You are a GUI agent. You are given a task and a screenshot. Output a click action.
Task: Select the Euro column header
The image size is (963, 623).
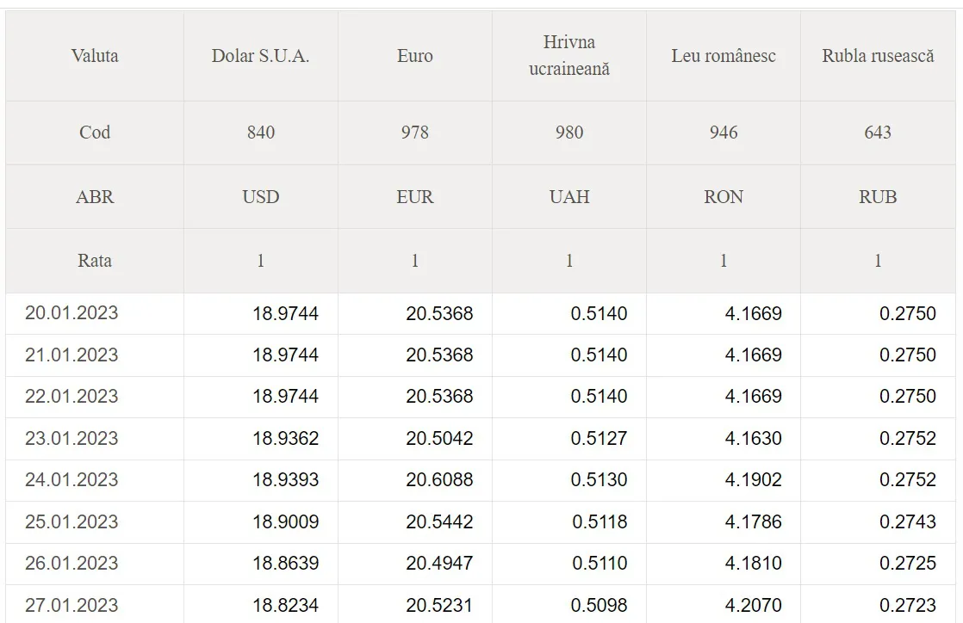click(415, 56)
